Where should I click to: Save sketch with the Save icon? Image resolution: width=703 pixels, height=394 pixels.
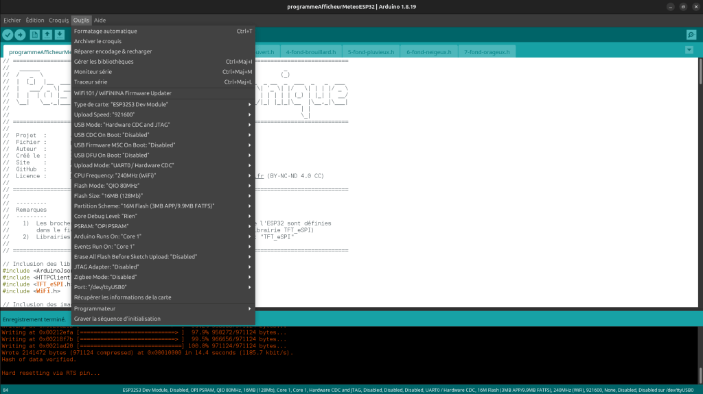point(60,34)
